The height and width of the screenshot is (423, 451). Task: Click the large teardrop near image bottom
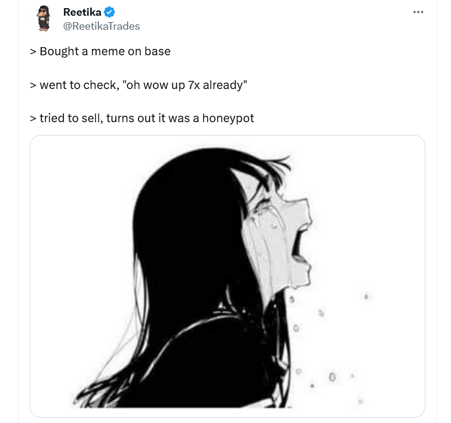point(332,376)
